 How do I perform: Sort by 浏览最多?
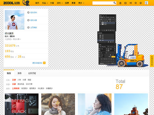click(x=24, y=88)
